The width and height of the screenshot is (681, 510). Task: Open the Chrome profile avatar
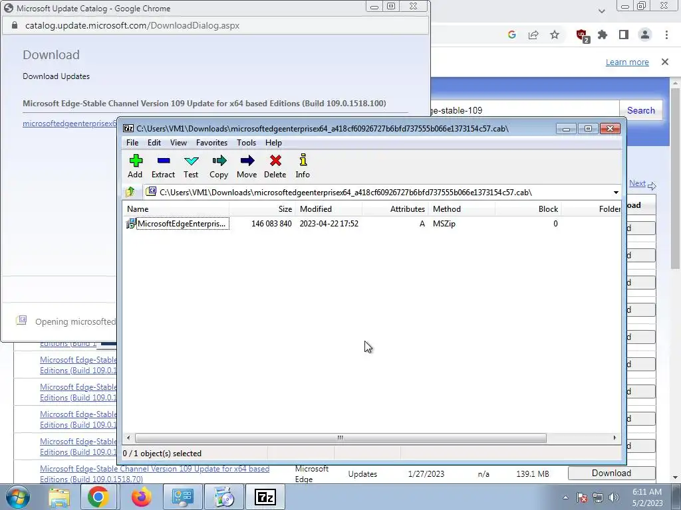point(645,35)
